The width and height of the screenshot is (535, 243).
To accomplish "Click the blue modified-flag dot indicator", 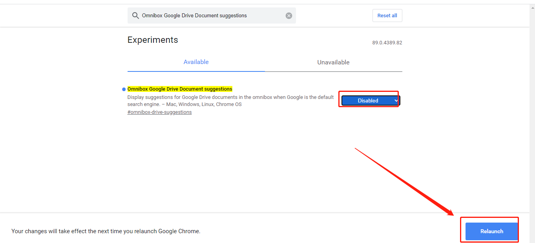I will point(124,89).
